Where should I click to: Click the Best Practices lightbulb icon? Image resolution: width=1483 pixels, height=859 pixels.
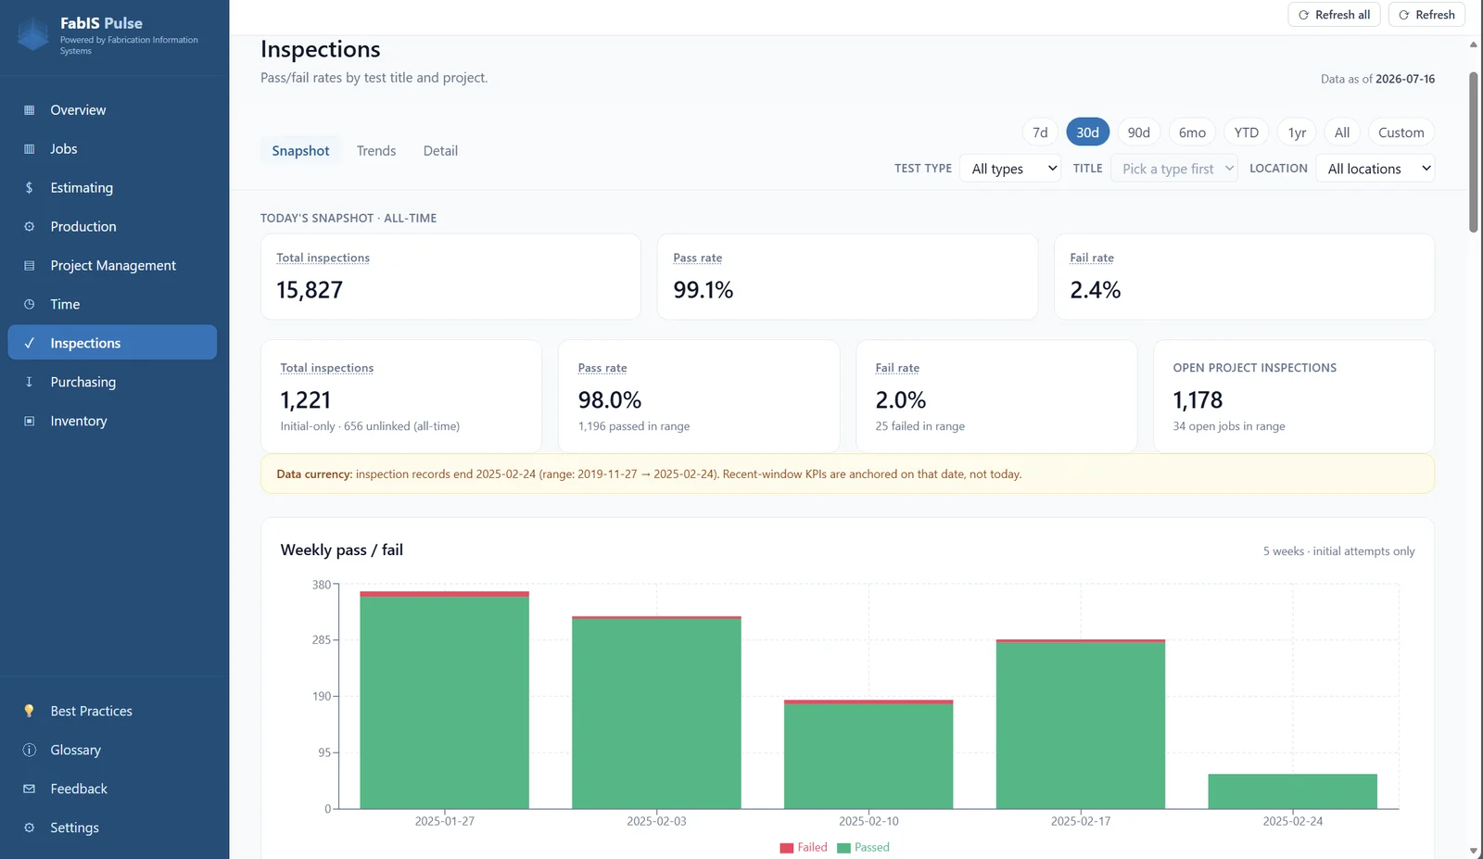pos(29,712)
